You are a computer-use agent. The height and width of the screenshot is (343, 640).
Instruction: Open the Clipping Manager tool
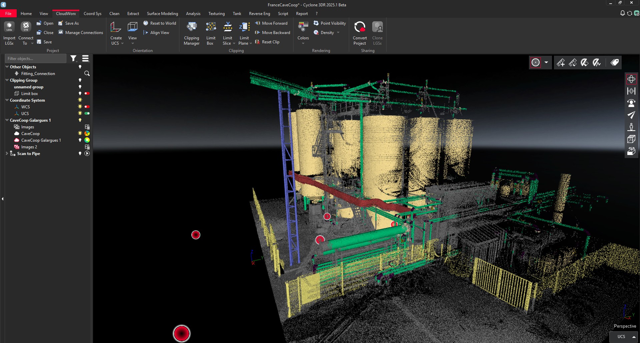(x=191, y=33)
